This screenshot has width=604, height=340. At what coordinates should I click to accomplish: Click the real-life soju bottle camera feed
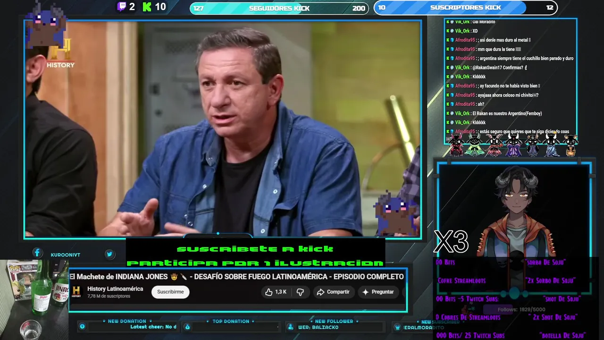click(34, 300)
